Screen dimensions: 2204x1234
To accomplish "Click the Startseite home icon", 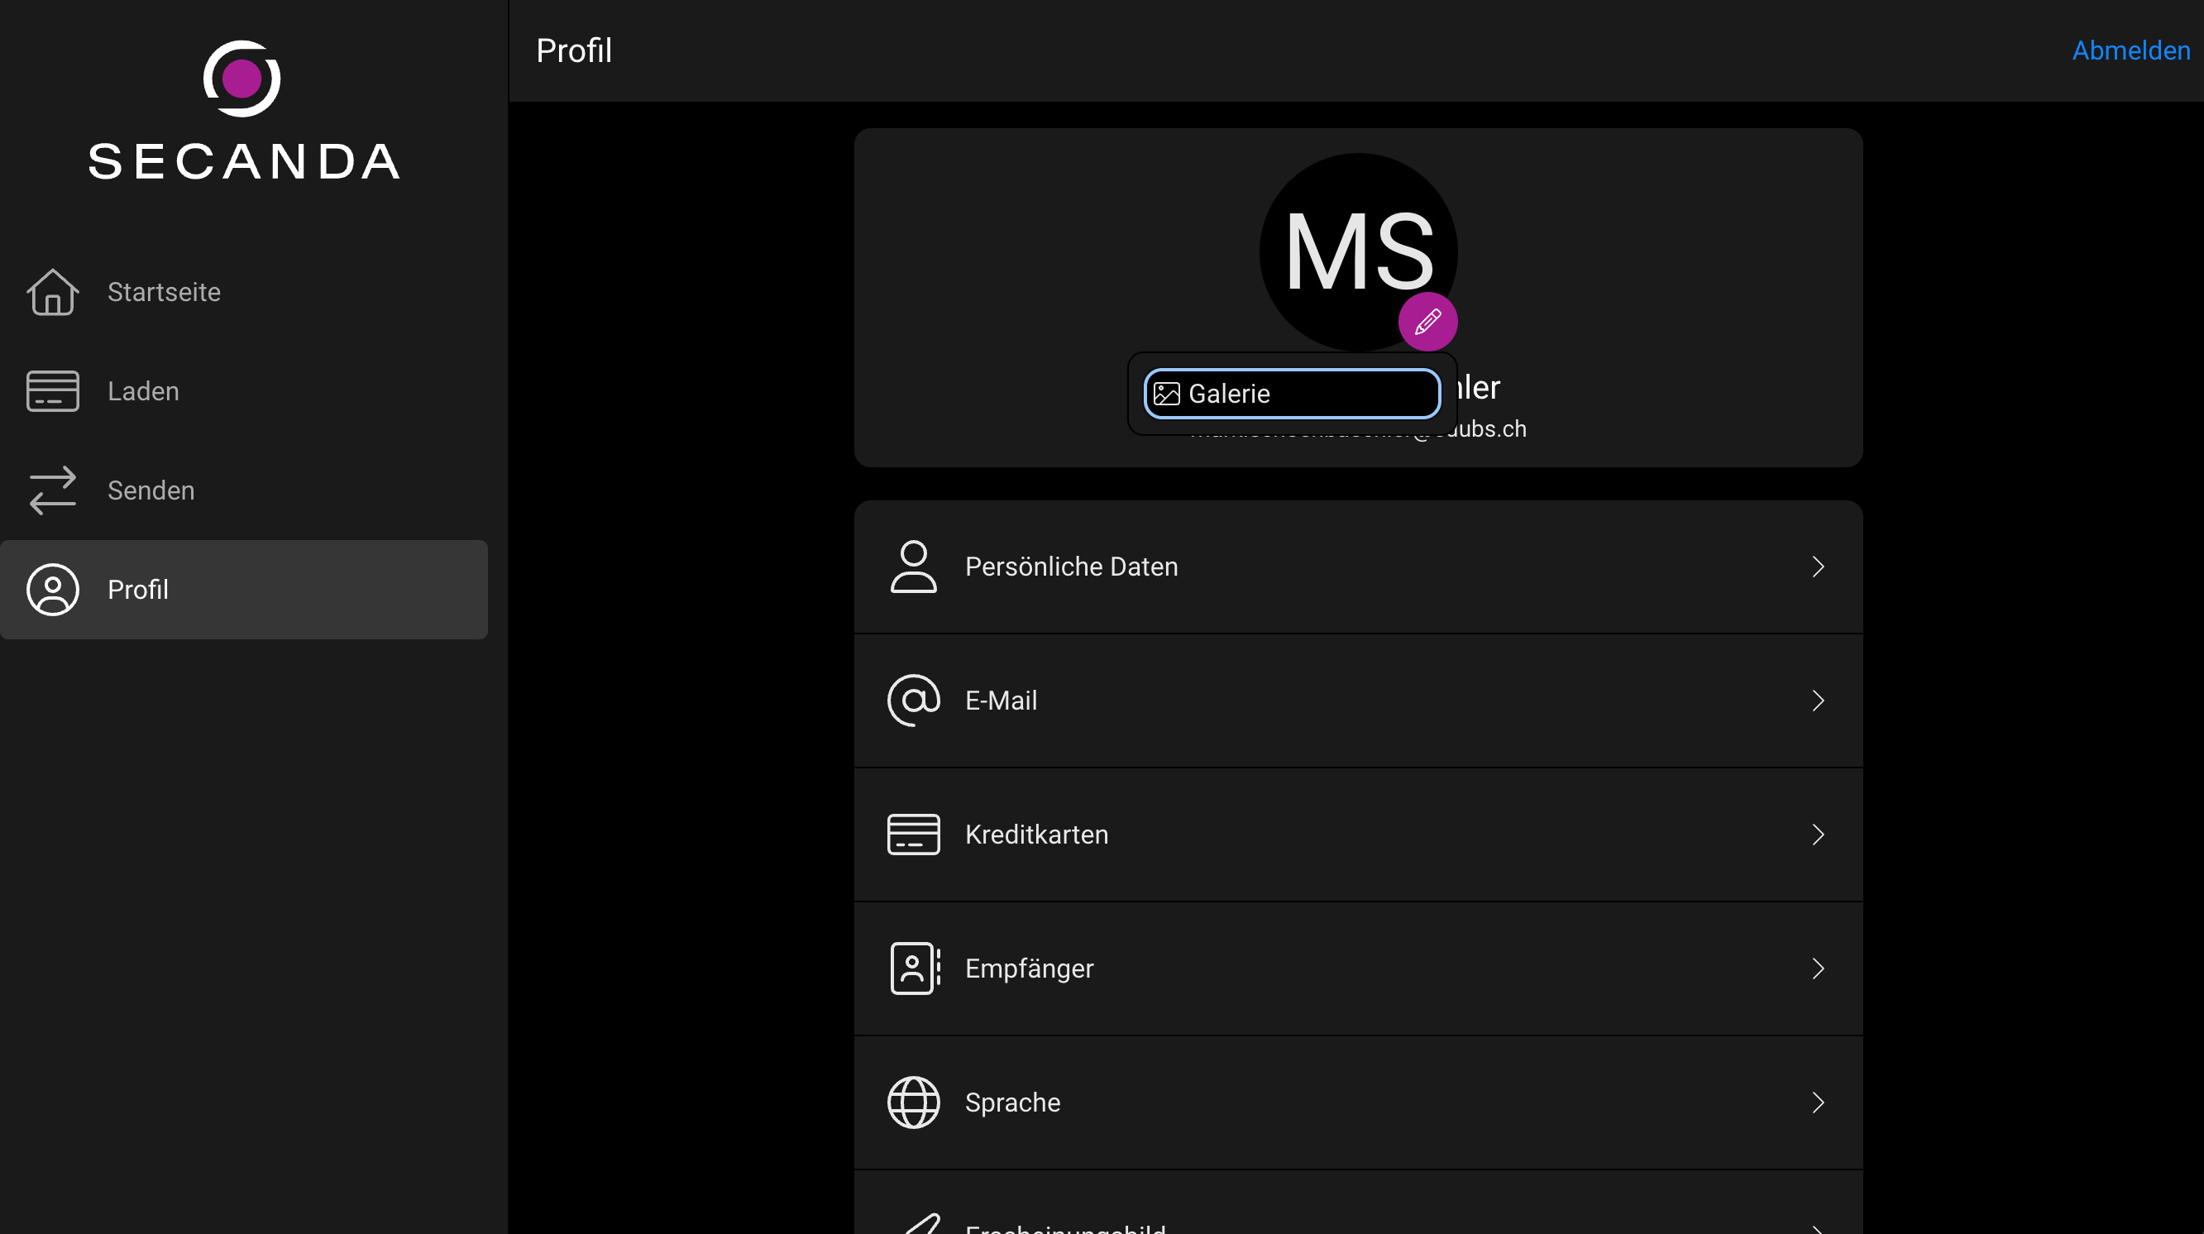I will [x=53, y=292].
